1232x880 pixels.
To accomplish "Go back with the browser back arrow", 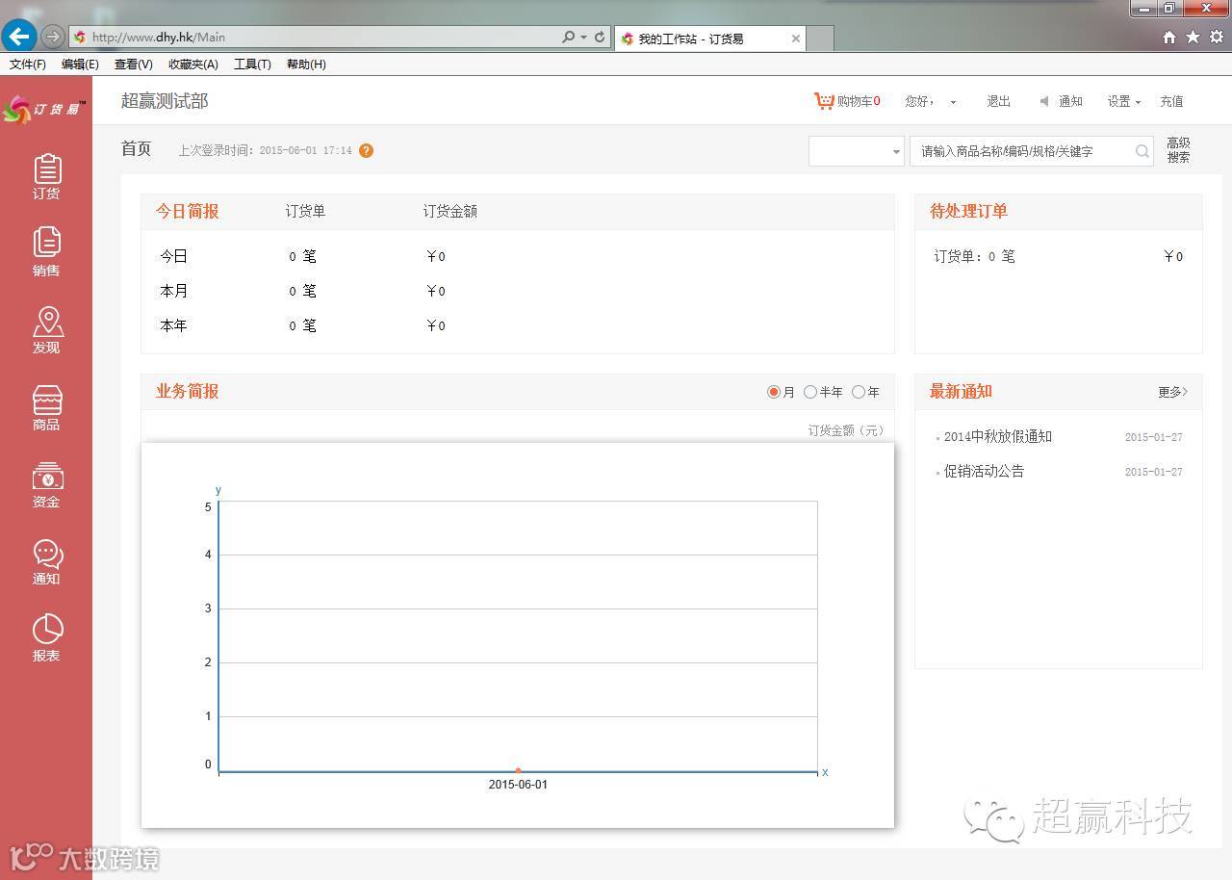I will click(x=18, y=37).
